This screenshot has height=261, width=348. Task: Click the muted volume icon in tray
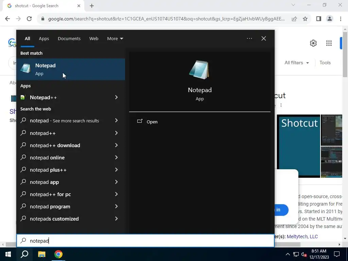click(304, 254)
